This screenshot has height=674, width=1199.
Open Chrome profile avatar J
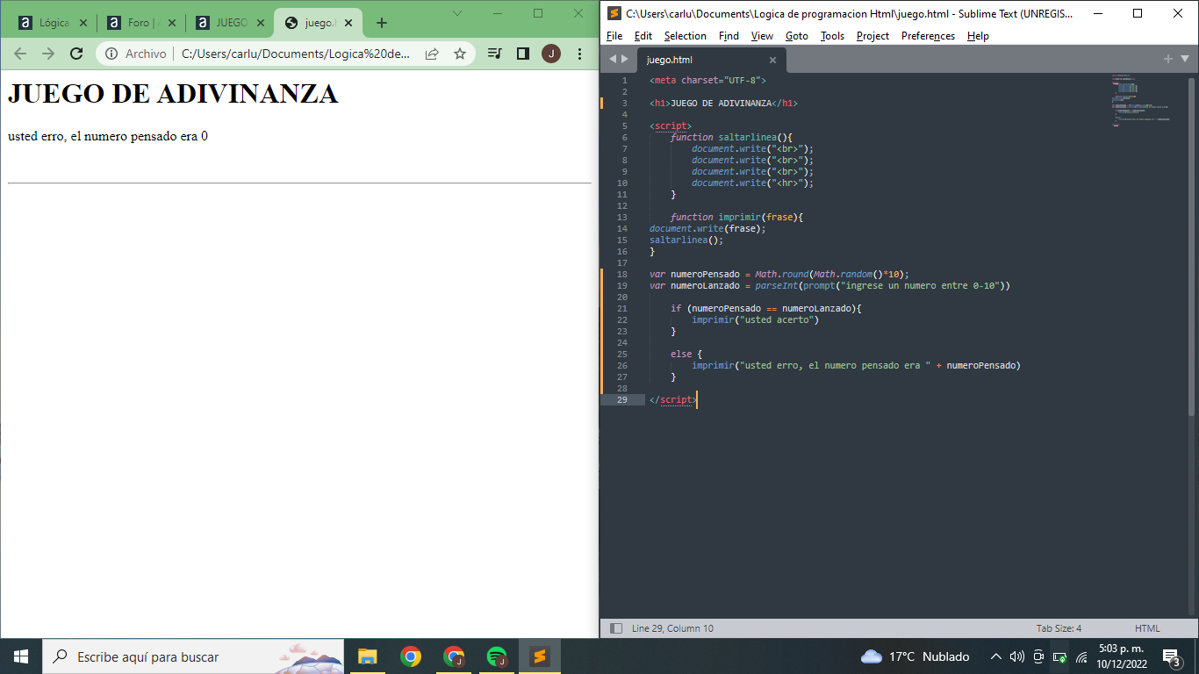(x=551, y=54)
